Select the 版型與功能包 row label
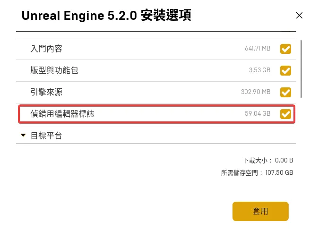This screenshot has width=327, height=231. click(x=54, y=70)
